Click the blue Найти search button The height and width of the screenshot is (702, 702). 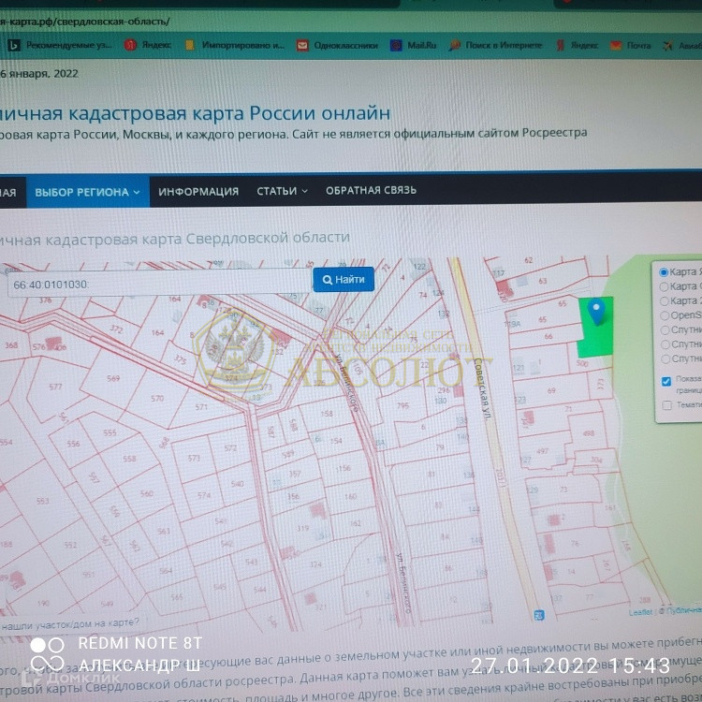pyautogui.click(x=344, y=279)
